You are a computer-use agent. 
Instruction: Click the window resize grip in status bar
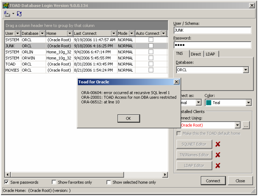pos(253,191)
